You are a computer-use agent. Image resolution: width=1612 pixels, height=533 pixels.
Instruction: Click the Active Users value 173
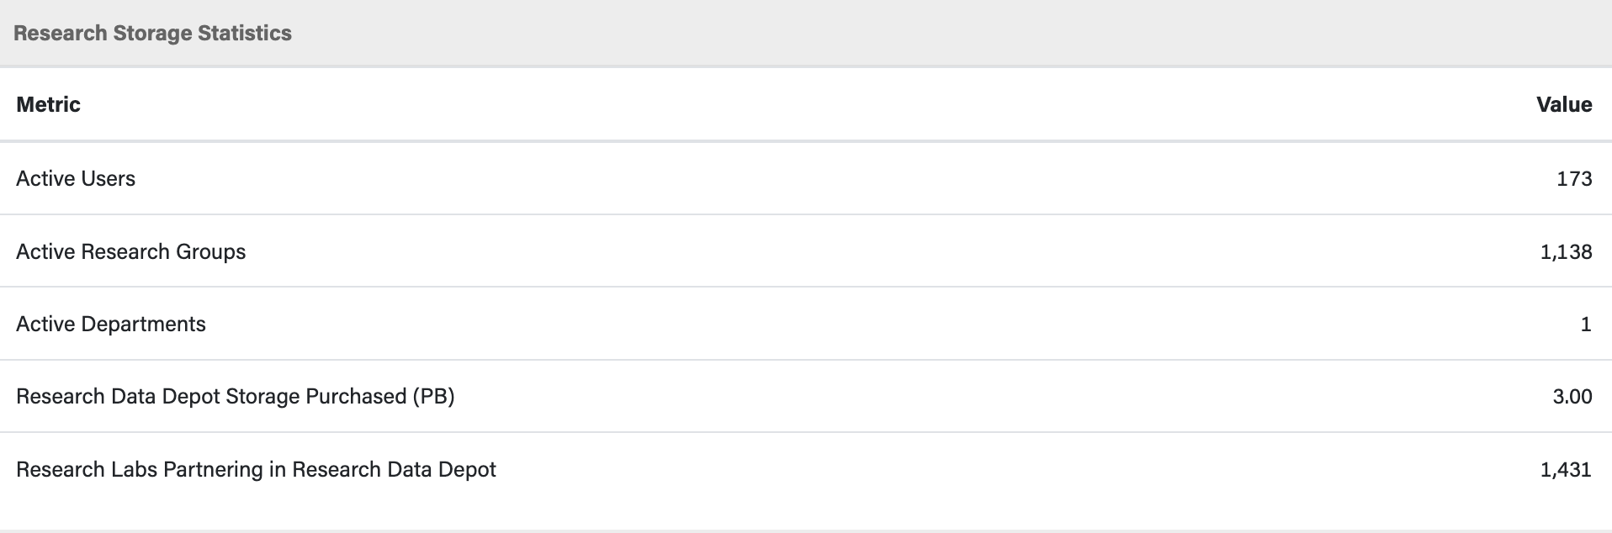coord(1574,178)
